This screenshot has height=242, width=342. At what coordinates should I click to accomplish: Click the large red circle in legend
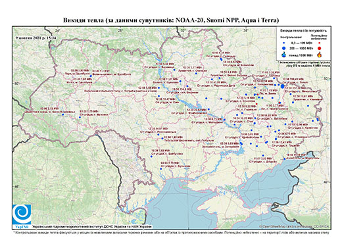tap(319, 48)
